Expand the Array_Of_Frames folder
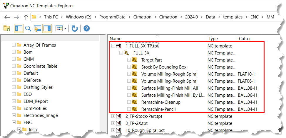This screenshot has height=138, width=286. pos(14,45)
